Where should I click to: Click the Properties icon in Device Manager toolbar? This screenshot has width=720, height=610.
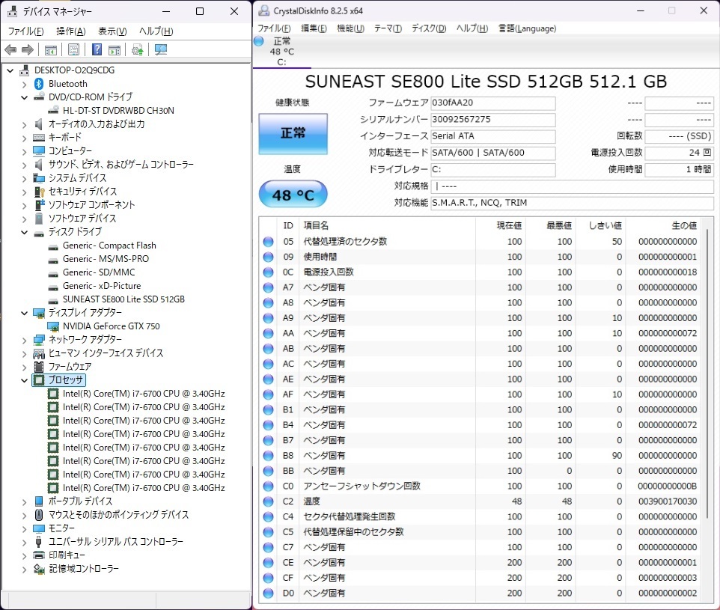click(74, 49)
